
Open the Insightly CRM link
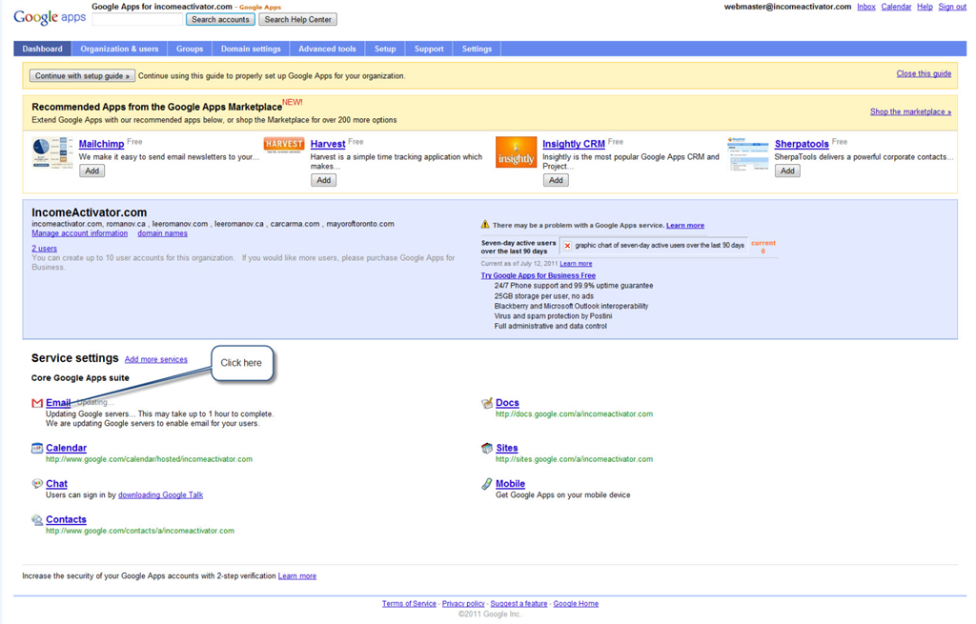point(574,144)
